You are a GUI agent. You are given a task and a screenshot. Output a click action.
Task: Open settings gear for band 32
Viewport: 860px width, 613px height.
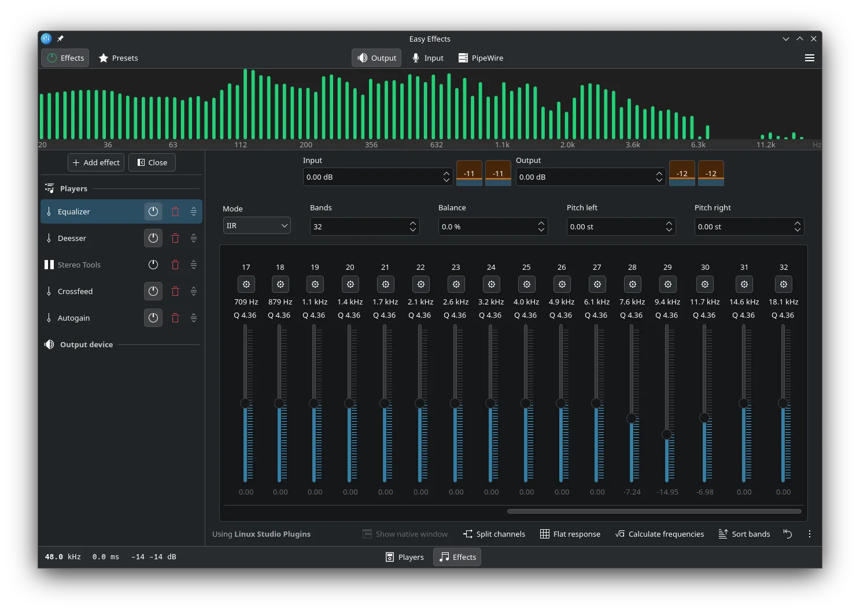[x=784, y=284]
